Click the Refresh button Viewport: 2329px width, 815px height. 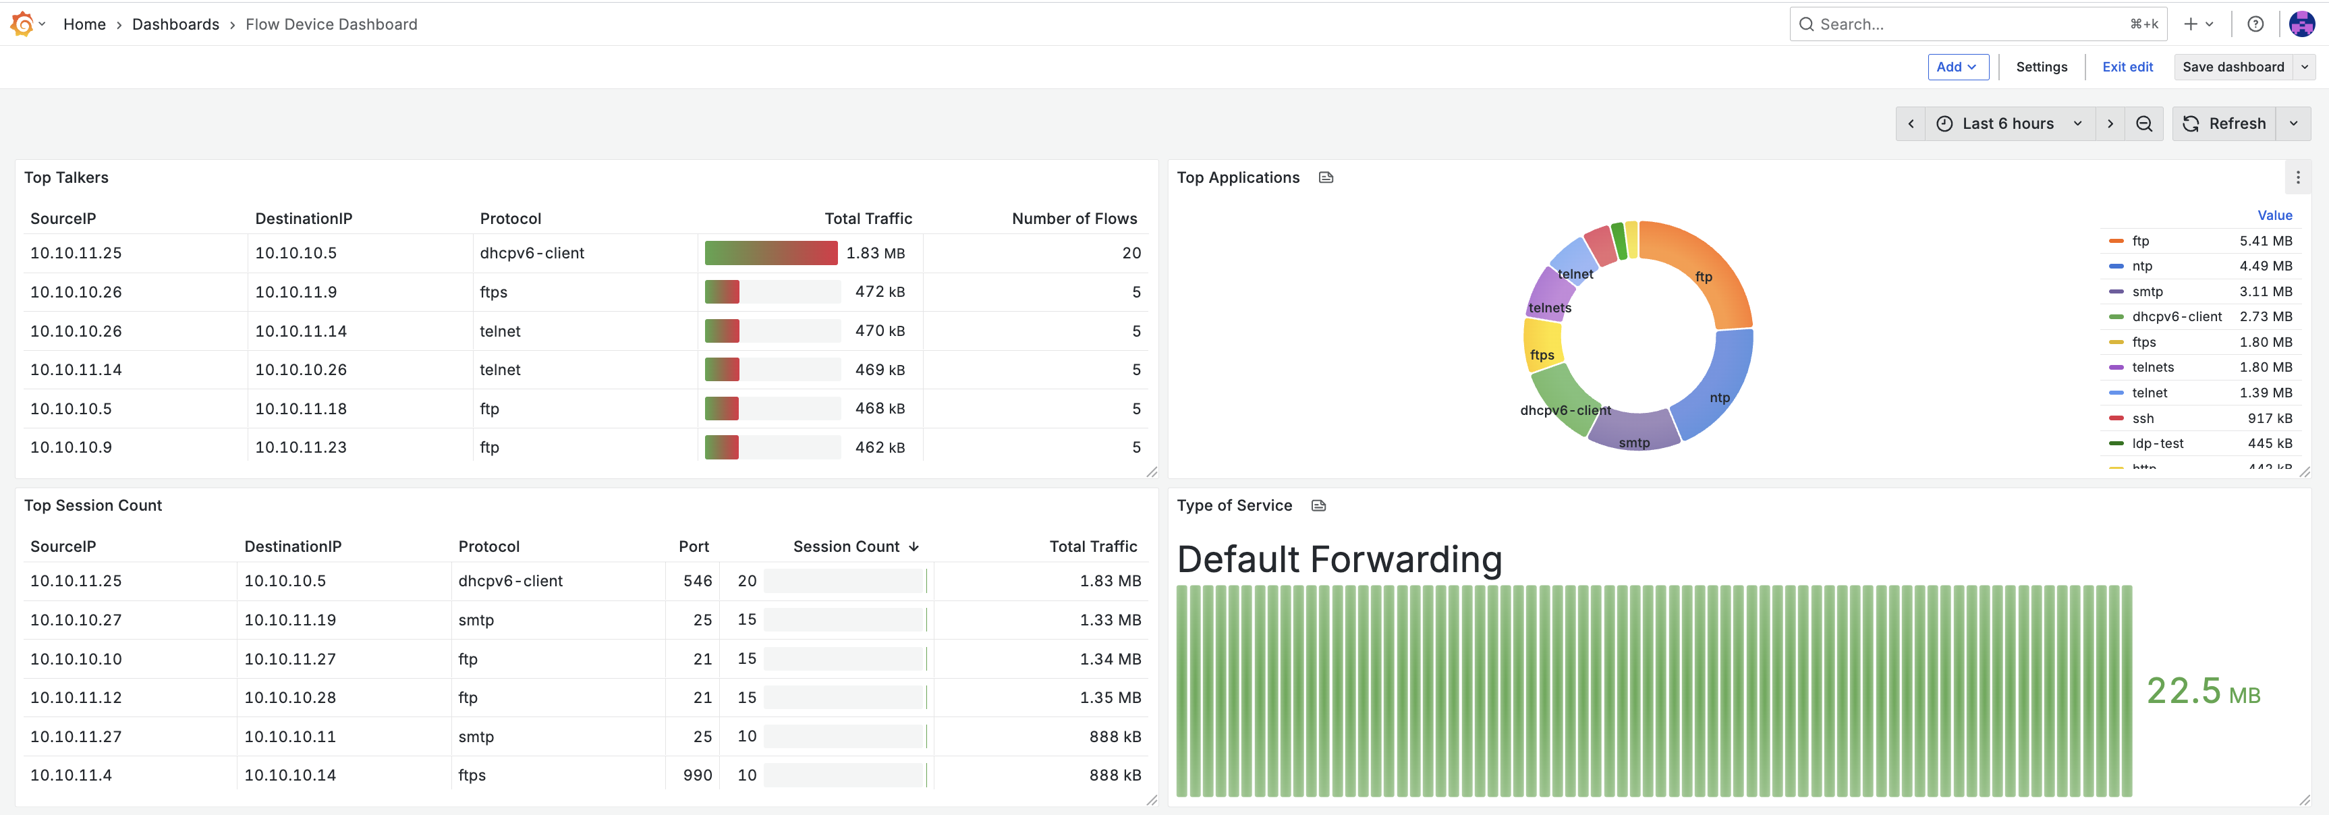[x=2225, y=124]
